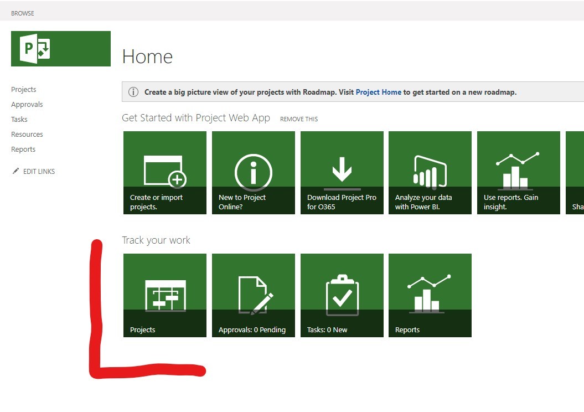Click the Download Project Pro for O365 caption
Screen dimensions: 584x412
tap(342, 202)
